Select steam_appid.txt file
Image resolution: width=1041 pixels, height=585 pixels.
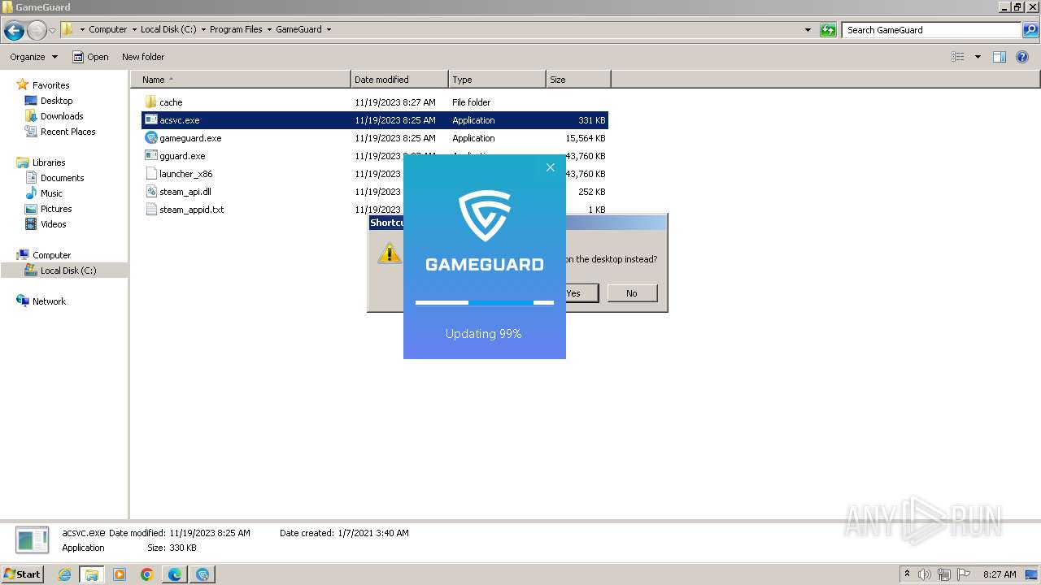point(191,210)
